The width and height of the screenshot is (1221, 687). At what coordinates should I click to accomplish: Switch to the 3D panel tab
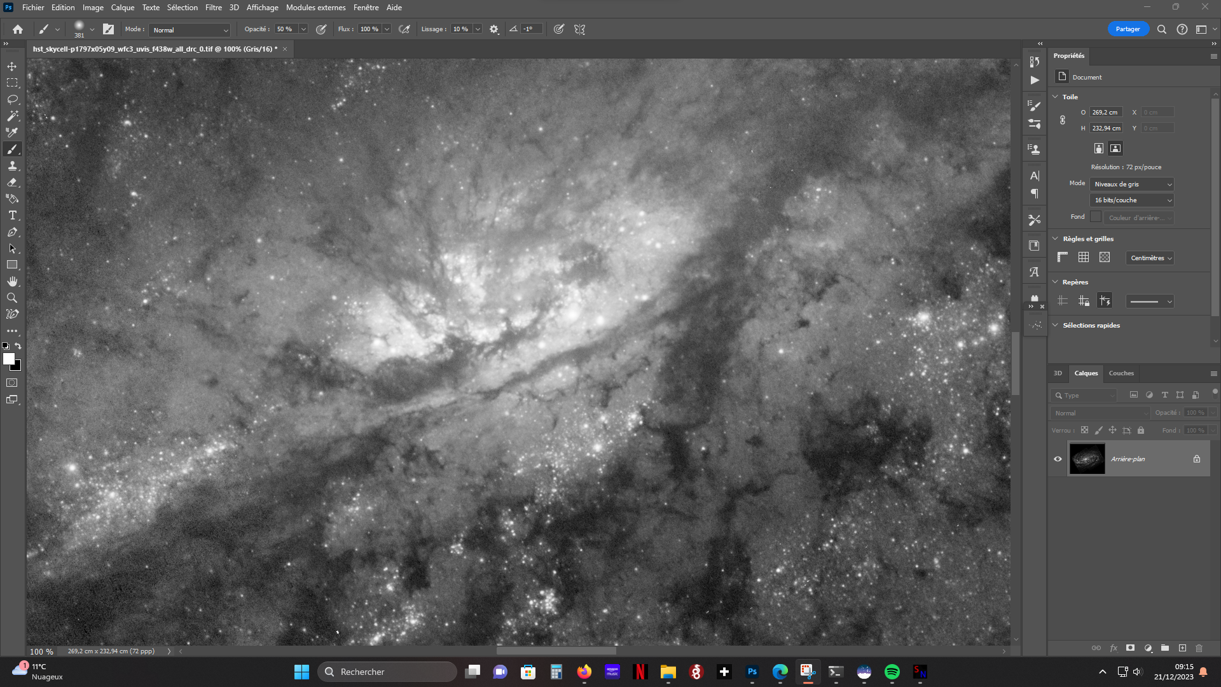pyautogui.click(x=1058, y=373)
